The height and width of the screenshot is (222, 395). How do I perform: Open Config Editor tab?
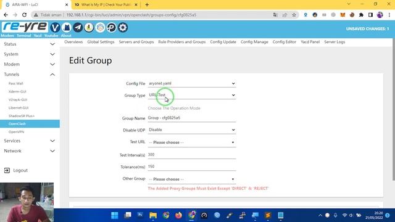point(285,42)
